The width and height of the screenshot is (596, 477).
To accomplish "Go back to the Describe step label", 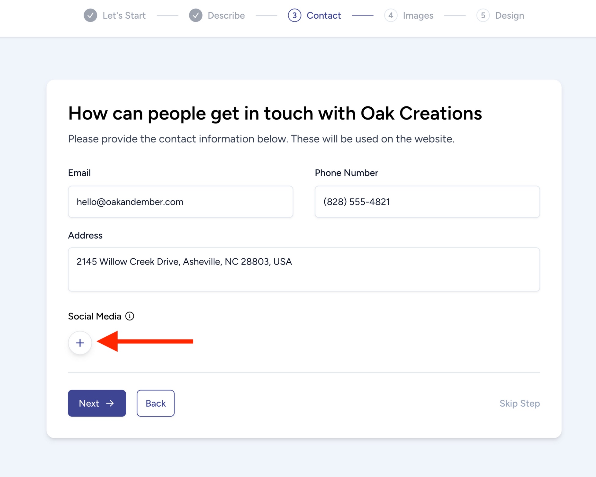I will (x=226, y=15).
